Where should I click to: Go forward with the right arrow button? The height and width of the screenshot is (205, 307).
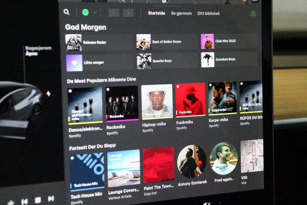coord(128,13)
